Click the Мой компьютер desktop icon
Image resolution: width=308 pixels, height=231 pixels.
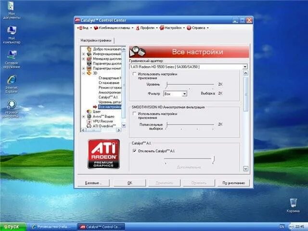coord(12,30)
